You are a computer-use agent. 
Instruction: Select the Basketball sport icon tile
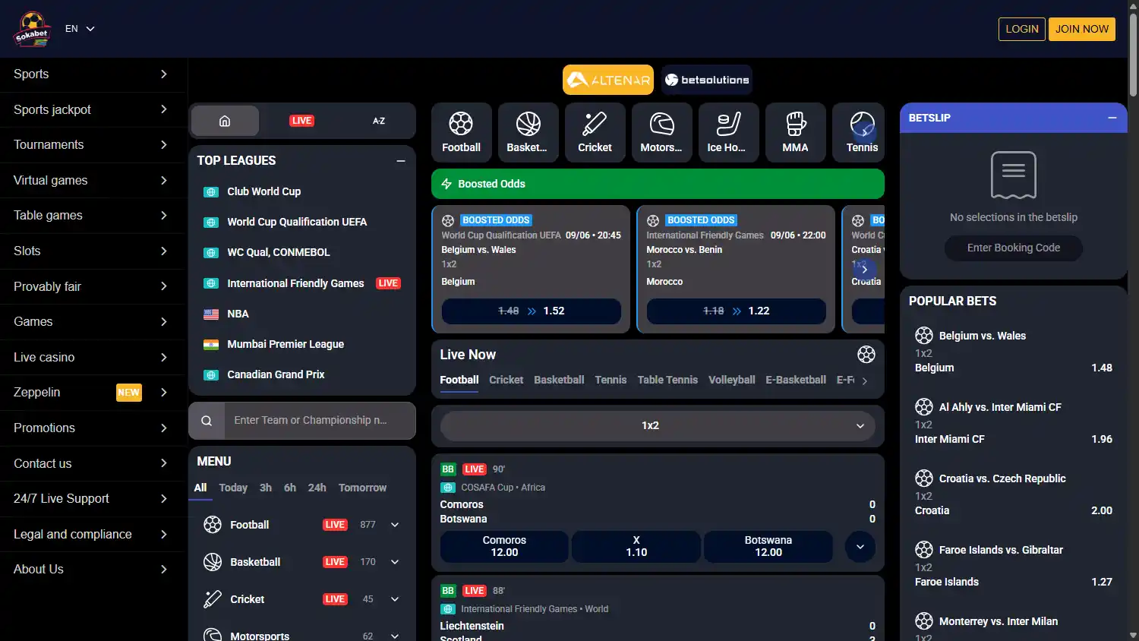point(528,132)
